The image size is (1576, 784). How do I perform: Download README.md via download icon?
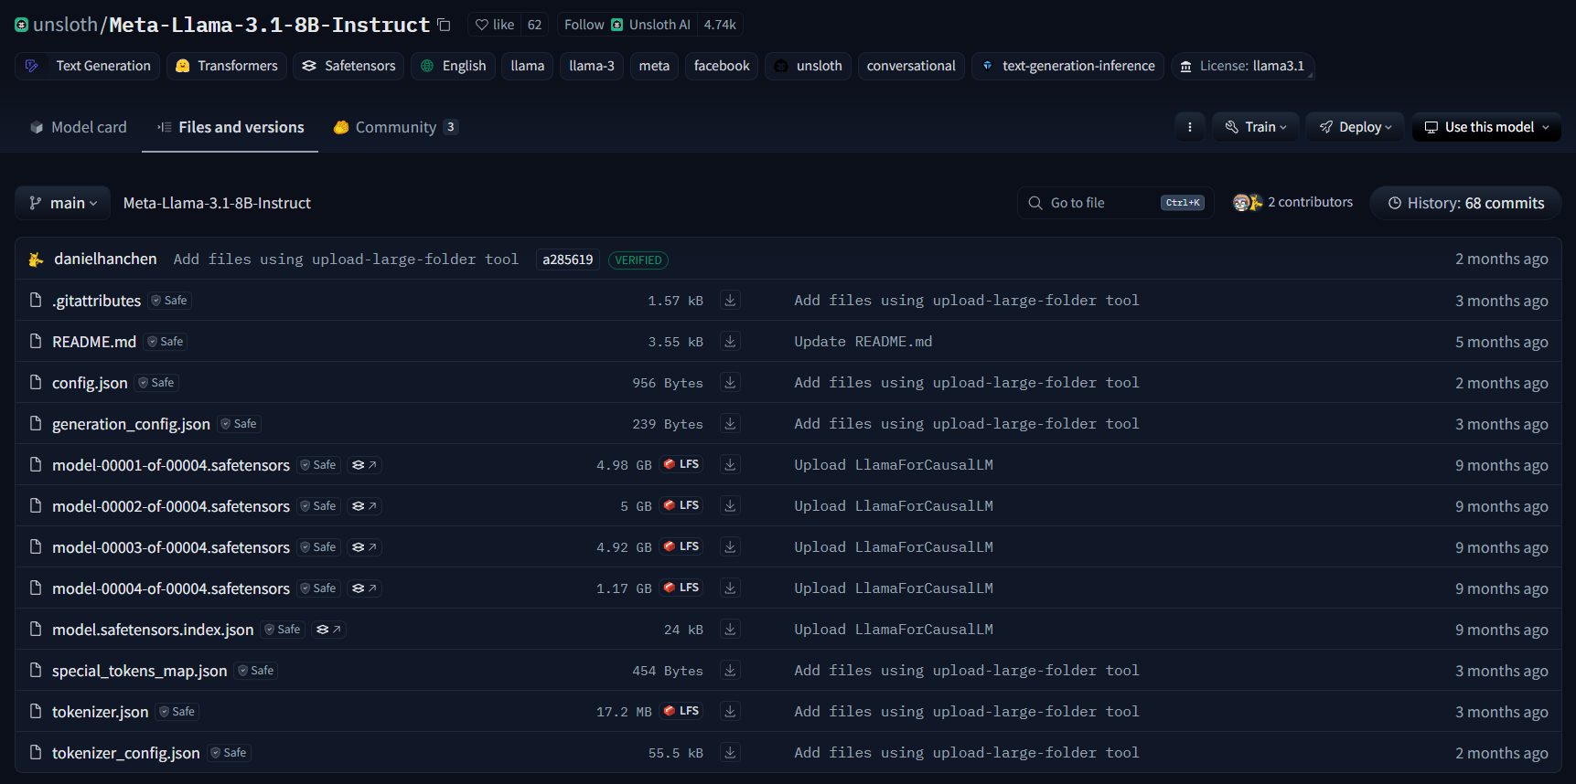tap(730, 341)
